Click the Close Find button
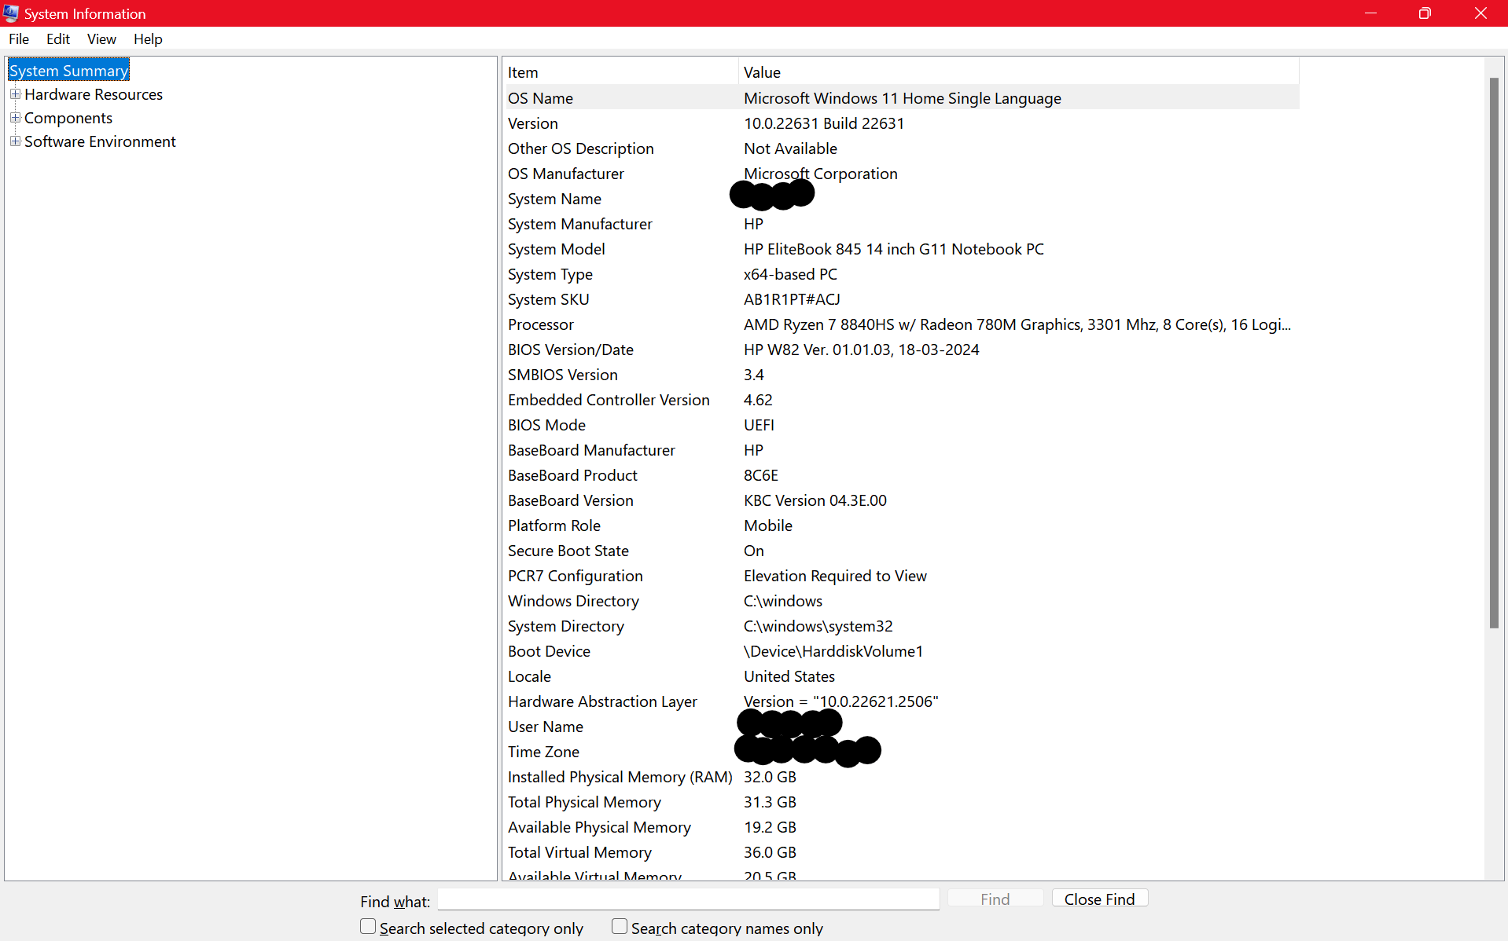The height and width of the screenshot is (941, 1508). 1100,899
